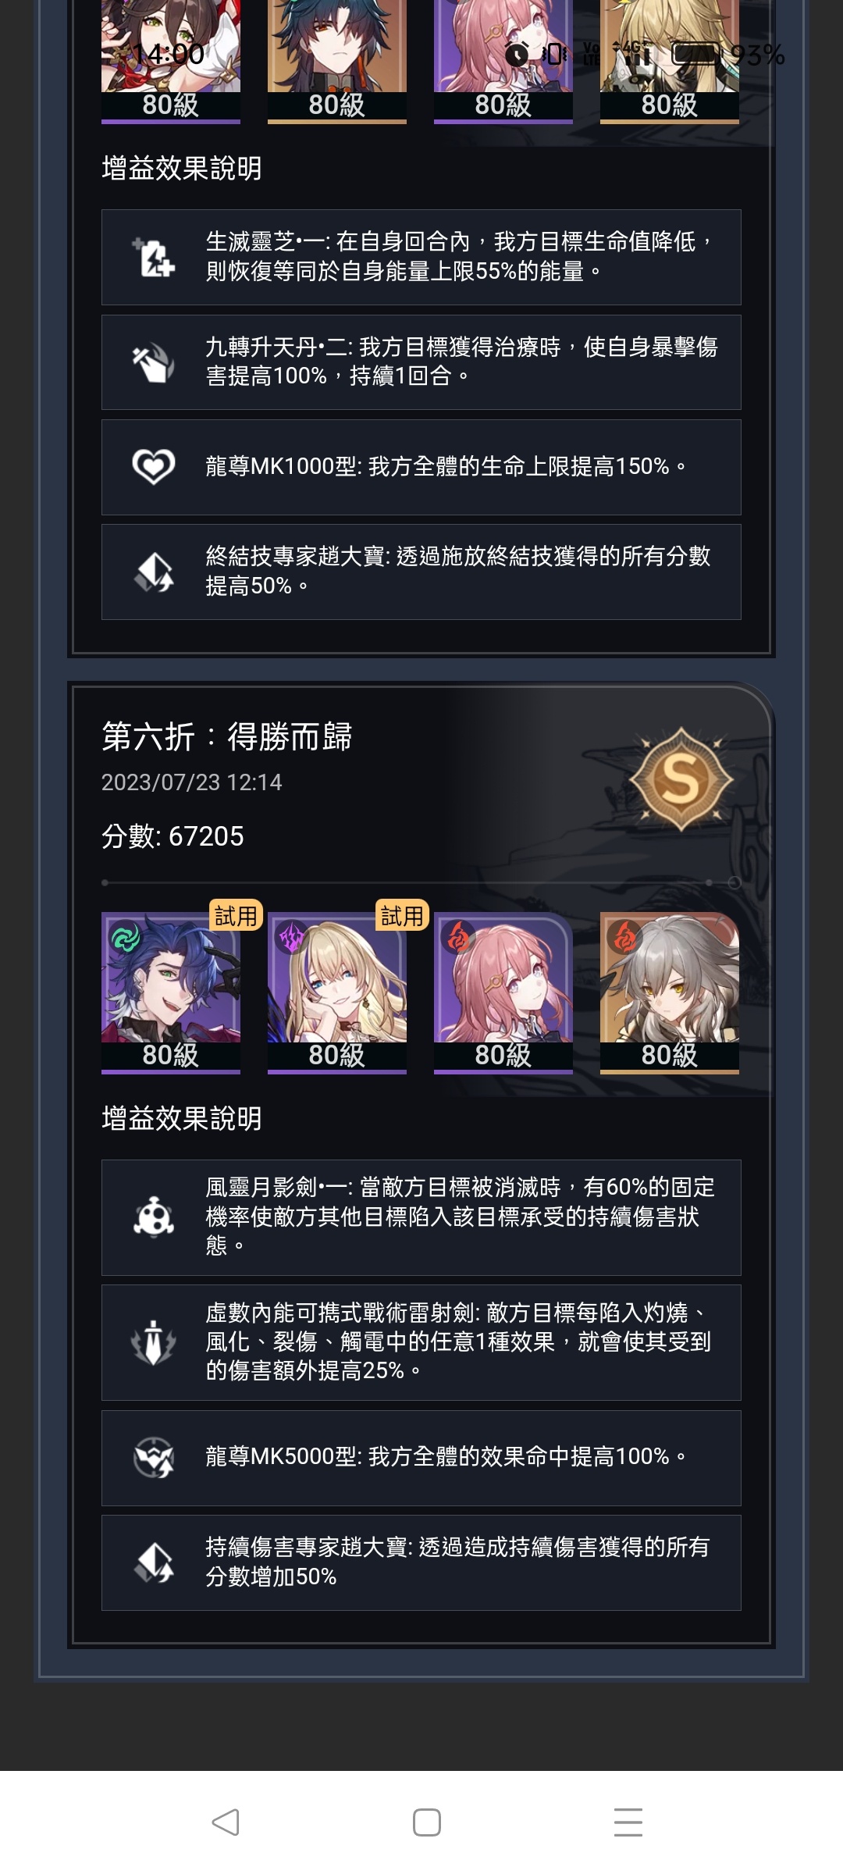
Task: Open the Android recent apps menu button
Action: click(x=628, y=1822)
